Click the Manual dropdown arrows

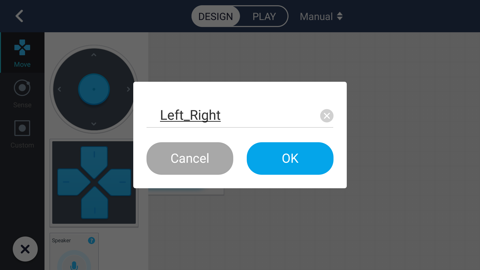pos(339,16)
